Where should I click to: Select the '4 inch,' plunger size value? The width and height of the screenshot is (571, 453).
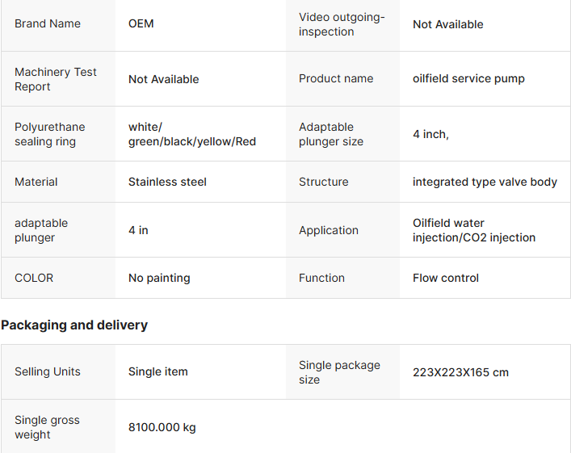pos(430,134)
